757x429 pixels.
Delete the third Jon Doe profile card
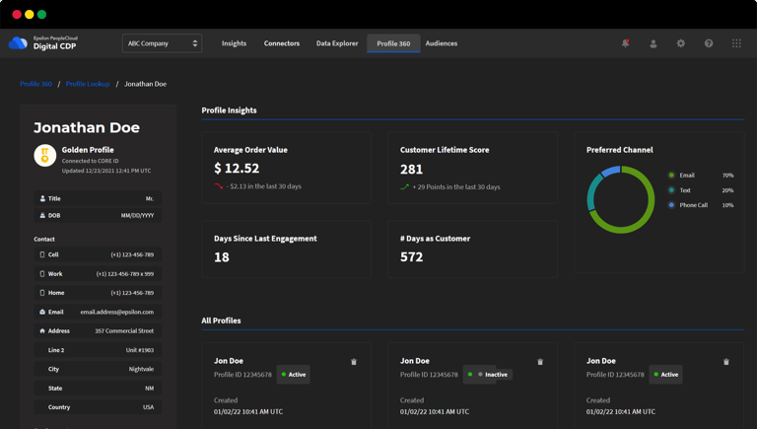[726, 362]
